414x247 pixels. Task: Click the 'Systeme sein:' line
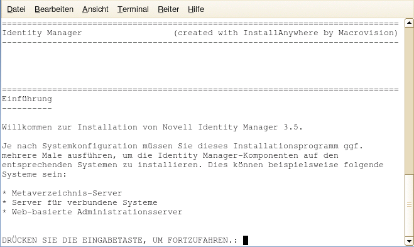click(35, 174)
